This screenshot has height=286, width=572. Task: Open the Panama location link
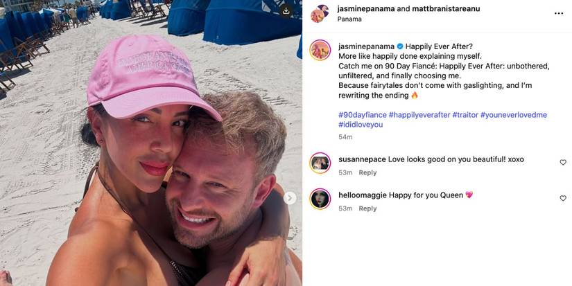[x=349, y=19]
